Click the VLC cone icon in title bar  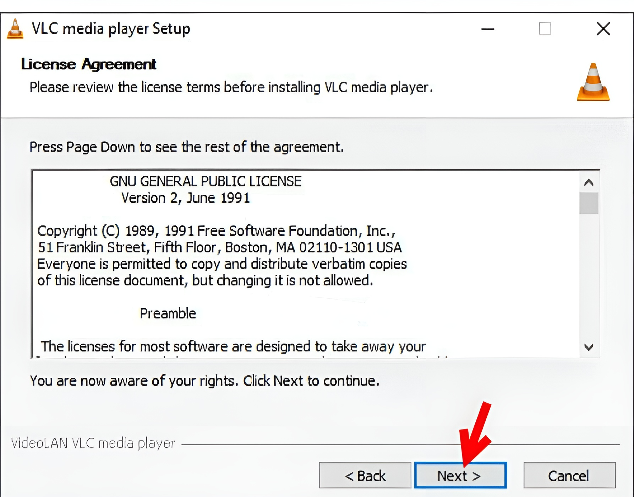15,29
